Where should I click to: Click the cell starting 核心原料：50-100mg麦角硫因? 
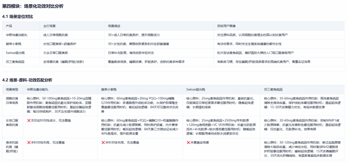60,105
